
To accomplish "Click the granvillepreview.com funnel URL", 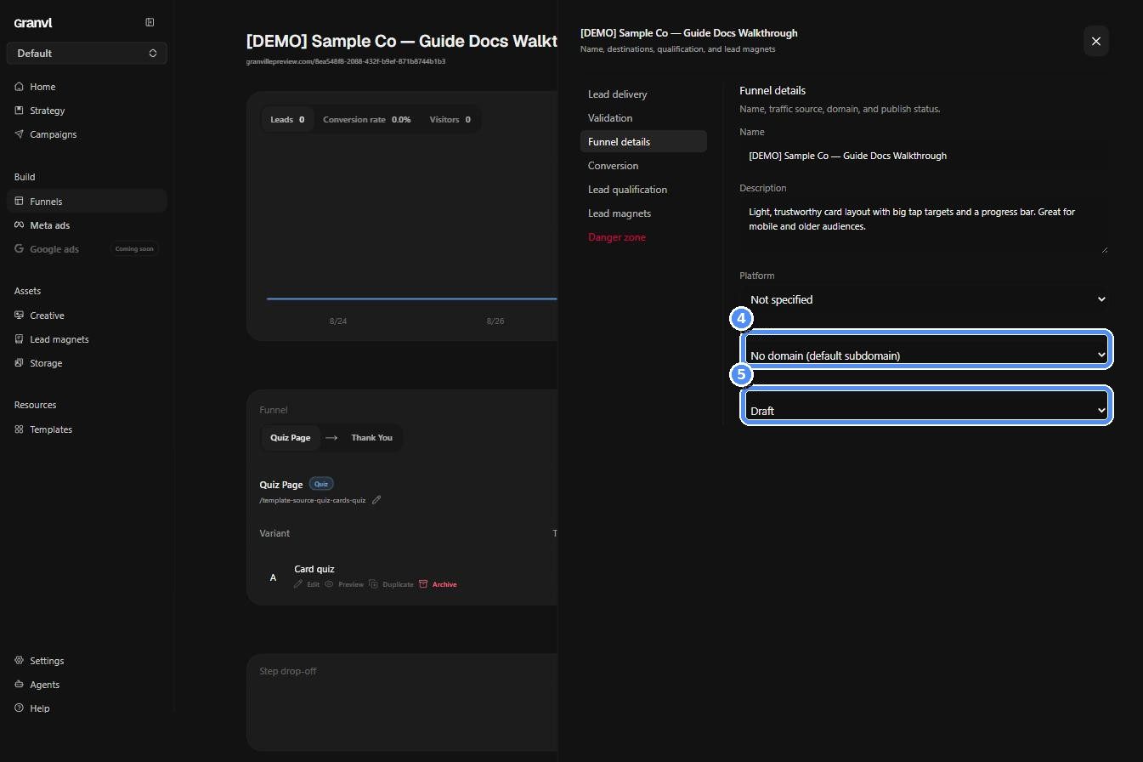I will (x=346, y=61).
